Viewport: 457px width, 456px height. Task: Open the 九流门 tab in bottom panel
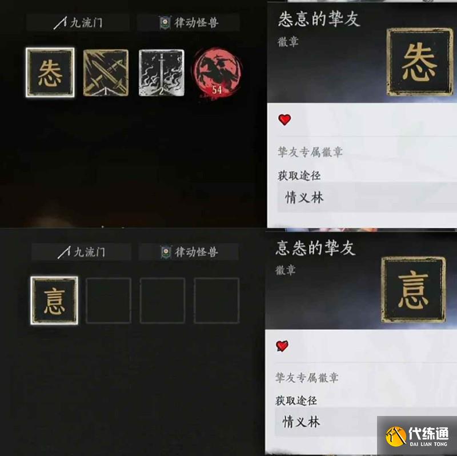(81, 252)
